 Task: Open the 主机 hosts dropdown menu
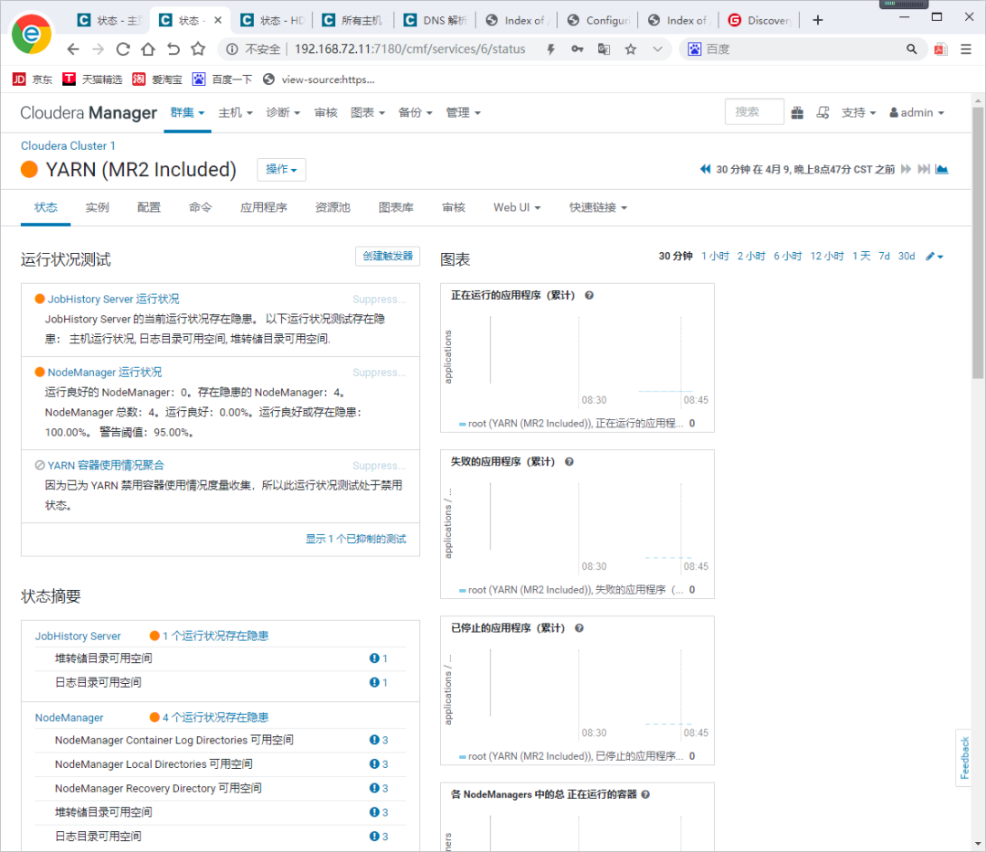click(236, 112)
